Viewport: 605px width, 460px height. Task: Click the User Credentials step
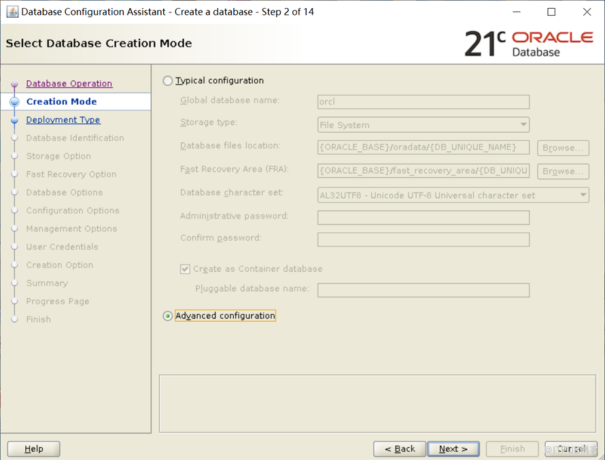pos(62,247)
